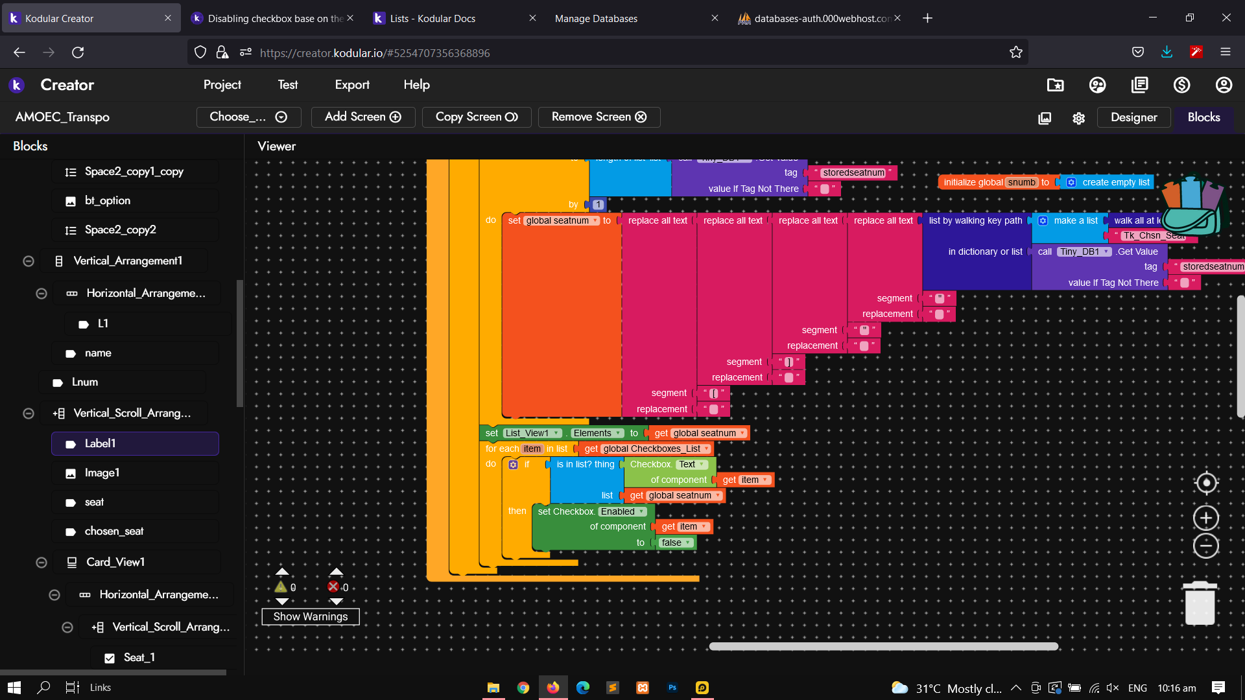
Task: Collapse the Vertical_Arrangement1 tree node
Action: (x=29, y=261)
